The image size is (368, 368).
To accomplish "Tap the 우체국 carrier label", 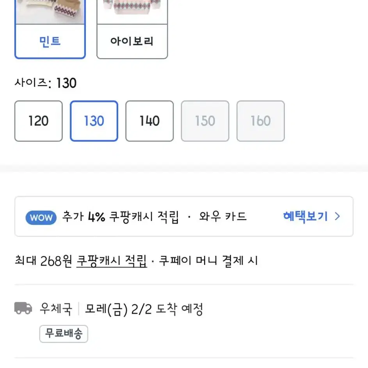I will tap(56, 309).
